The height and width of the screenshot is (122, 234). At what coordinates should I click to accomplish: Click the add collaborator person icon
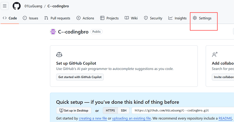pyautogui.click(x=215, y=54)
